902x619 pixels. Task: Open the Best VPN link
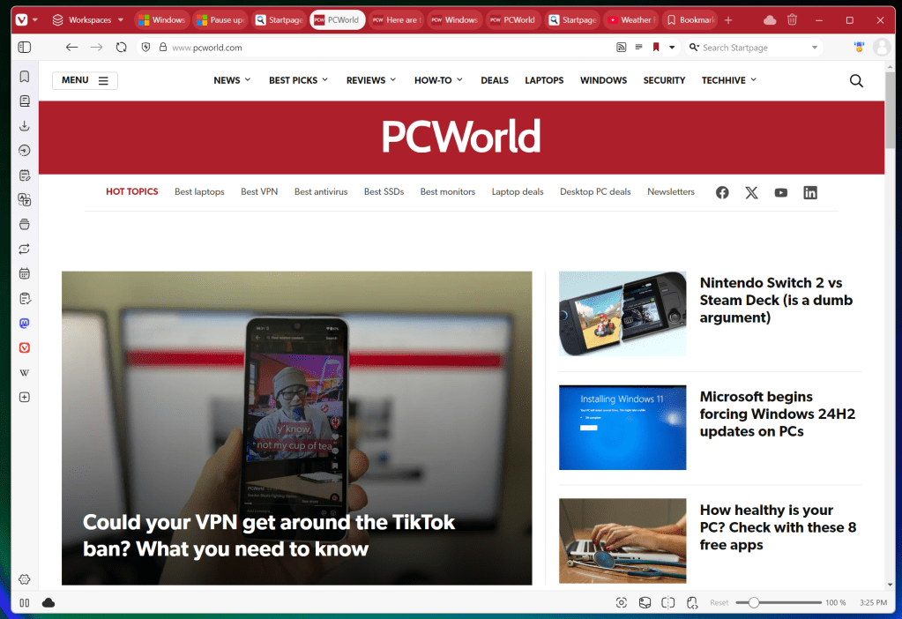point(259,191)
